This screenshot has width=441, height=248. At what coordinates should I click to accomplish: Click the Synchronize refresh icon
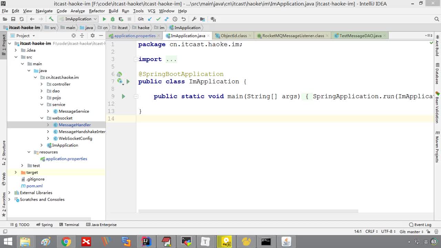[22, 19]
